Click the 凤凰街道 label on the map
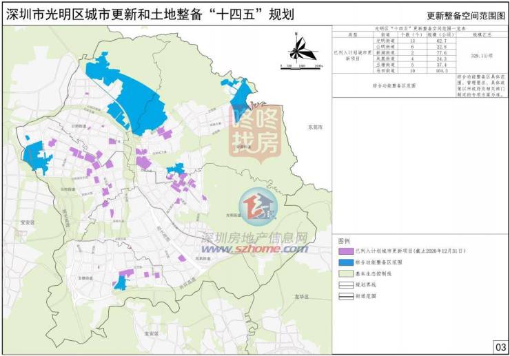 coord(203,258)
